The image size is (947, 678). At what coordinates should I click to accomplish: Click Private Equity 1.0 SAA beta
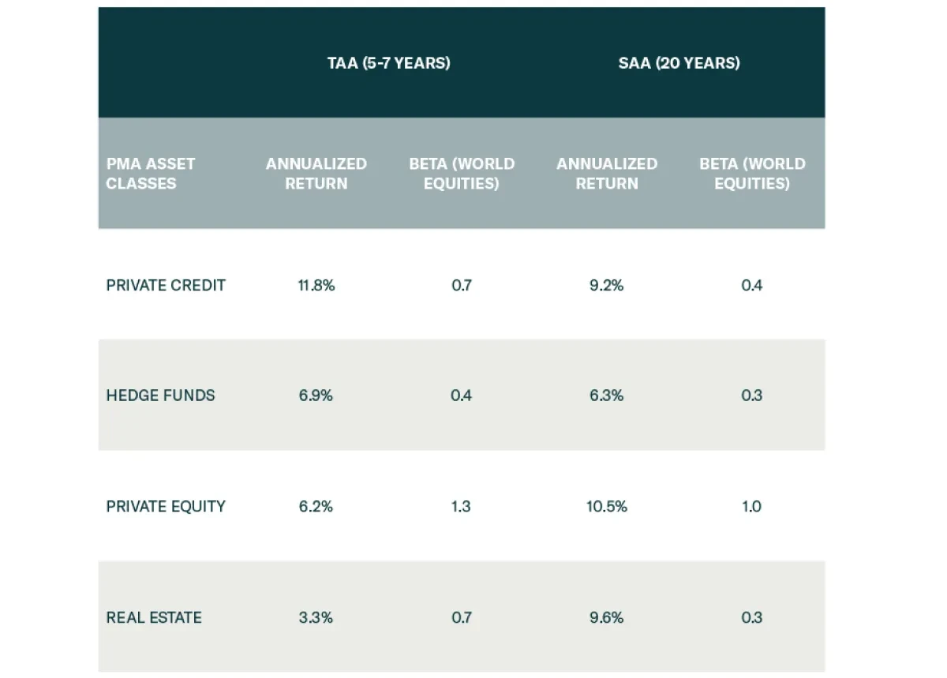pos(751,507)
